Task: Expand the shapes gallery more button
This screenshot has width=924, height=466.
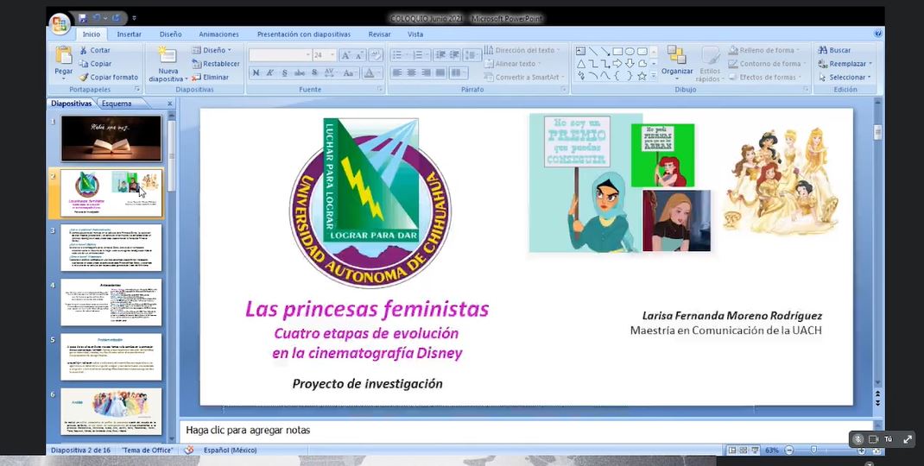Action: pos(654,77)
